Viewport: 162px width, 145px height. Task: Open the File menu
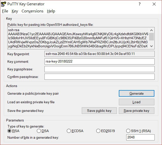coord(5,11)
